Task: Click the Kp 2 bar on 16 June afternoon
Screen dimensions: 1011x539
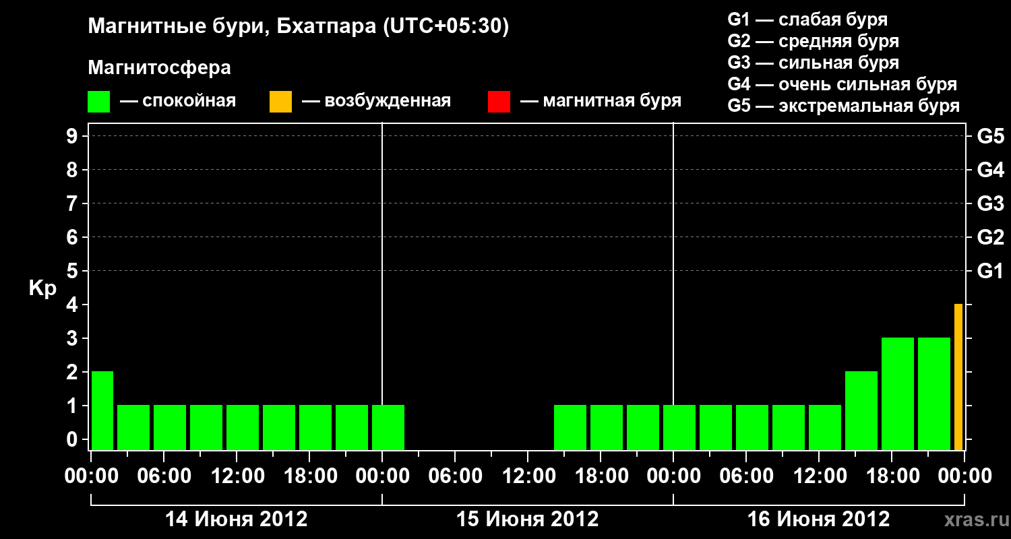Action: pos(861,410)
